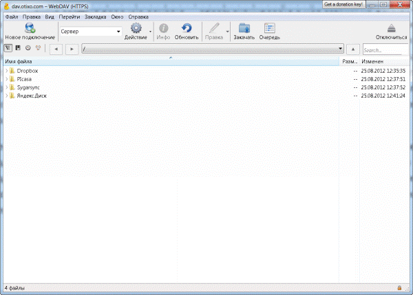Go back with left arrow button
This screenshot has width=413, height=295.
pyautogui.click(x=56, y=49)
